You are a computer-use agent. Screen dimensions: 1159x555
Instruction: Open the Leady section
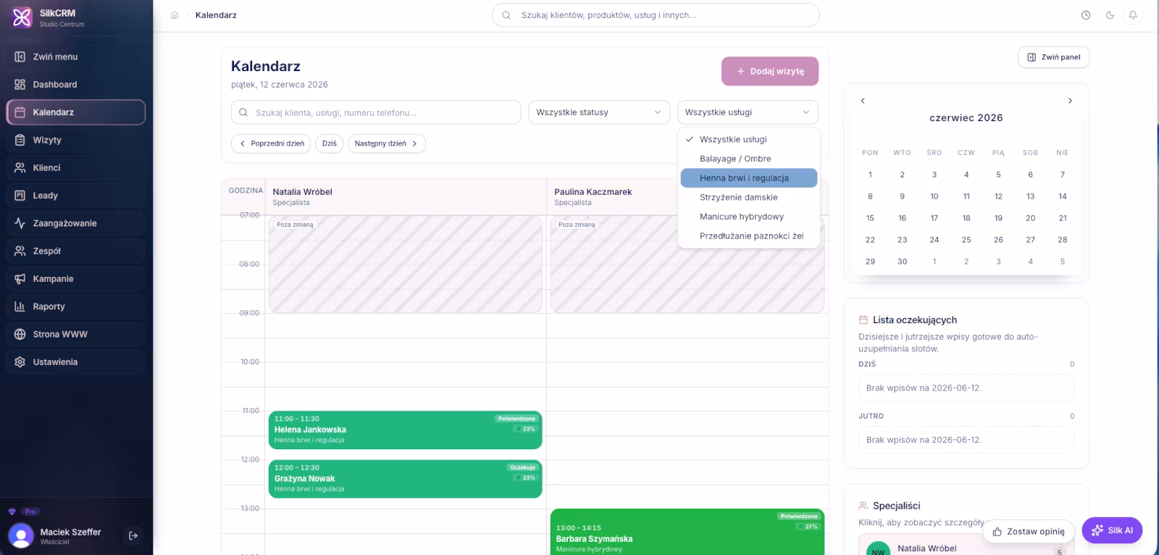click(76, 196)
